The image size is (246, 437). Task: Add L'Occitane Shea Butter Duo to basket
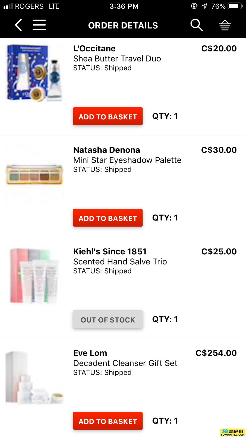[x=108, y=116]
